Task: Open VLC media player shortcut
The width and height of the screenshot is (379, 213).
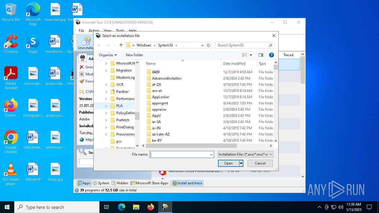Action: tap(11, 174)
